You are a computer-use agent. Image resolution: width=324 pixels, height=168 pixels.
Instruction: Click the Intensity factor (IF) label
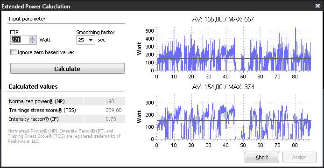coord(34,119)
